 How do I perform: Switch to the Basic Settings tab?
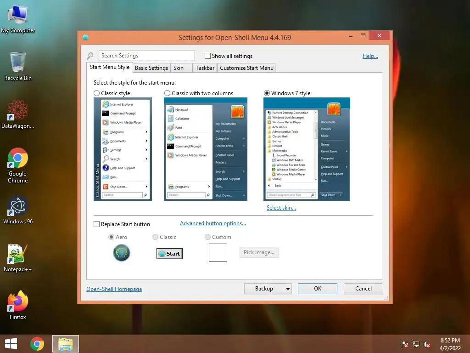[151, 68]
